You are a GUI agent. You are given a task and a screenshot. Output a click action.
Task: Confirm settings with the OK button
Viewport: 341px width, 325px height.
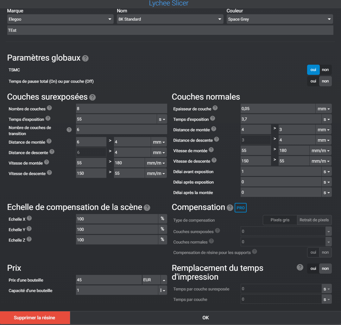[x=205, y=318]
